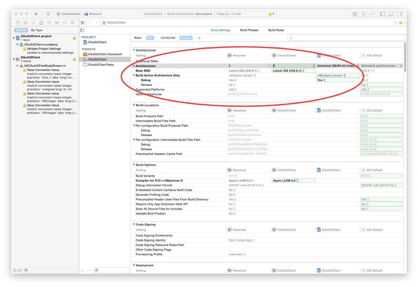418x287 pixels.
Task: Show the Version editor
Action: click(x=372, y=14)
